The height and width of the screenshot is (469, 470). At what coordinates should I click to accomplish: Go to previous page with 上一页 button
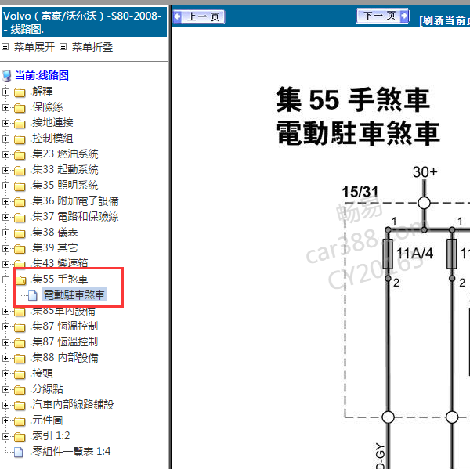199,16
